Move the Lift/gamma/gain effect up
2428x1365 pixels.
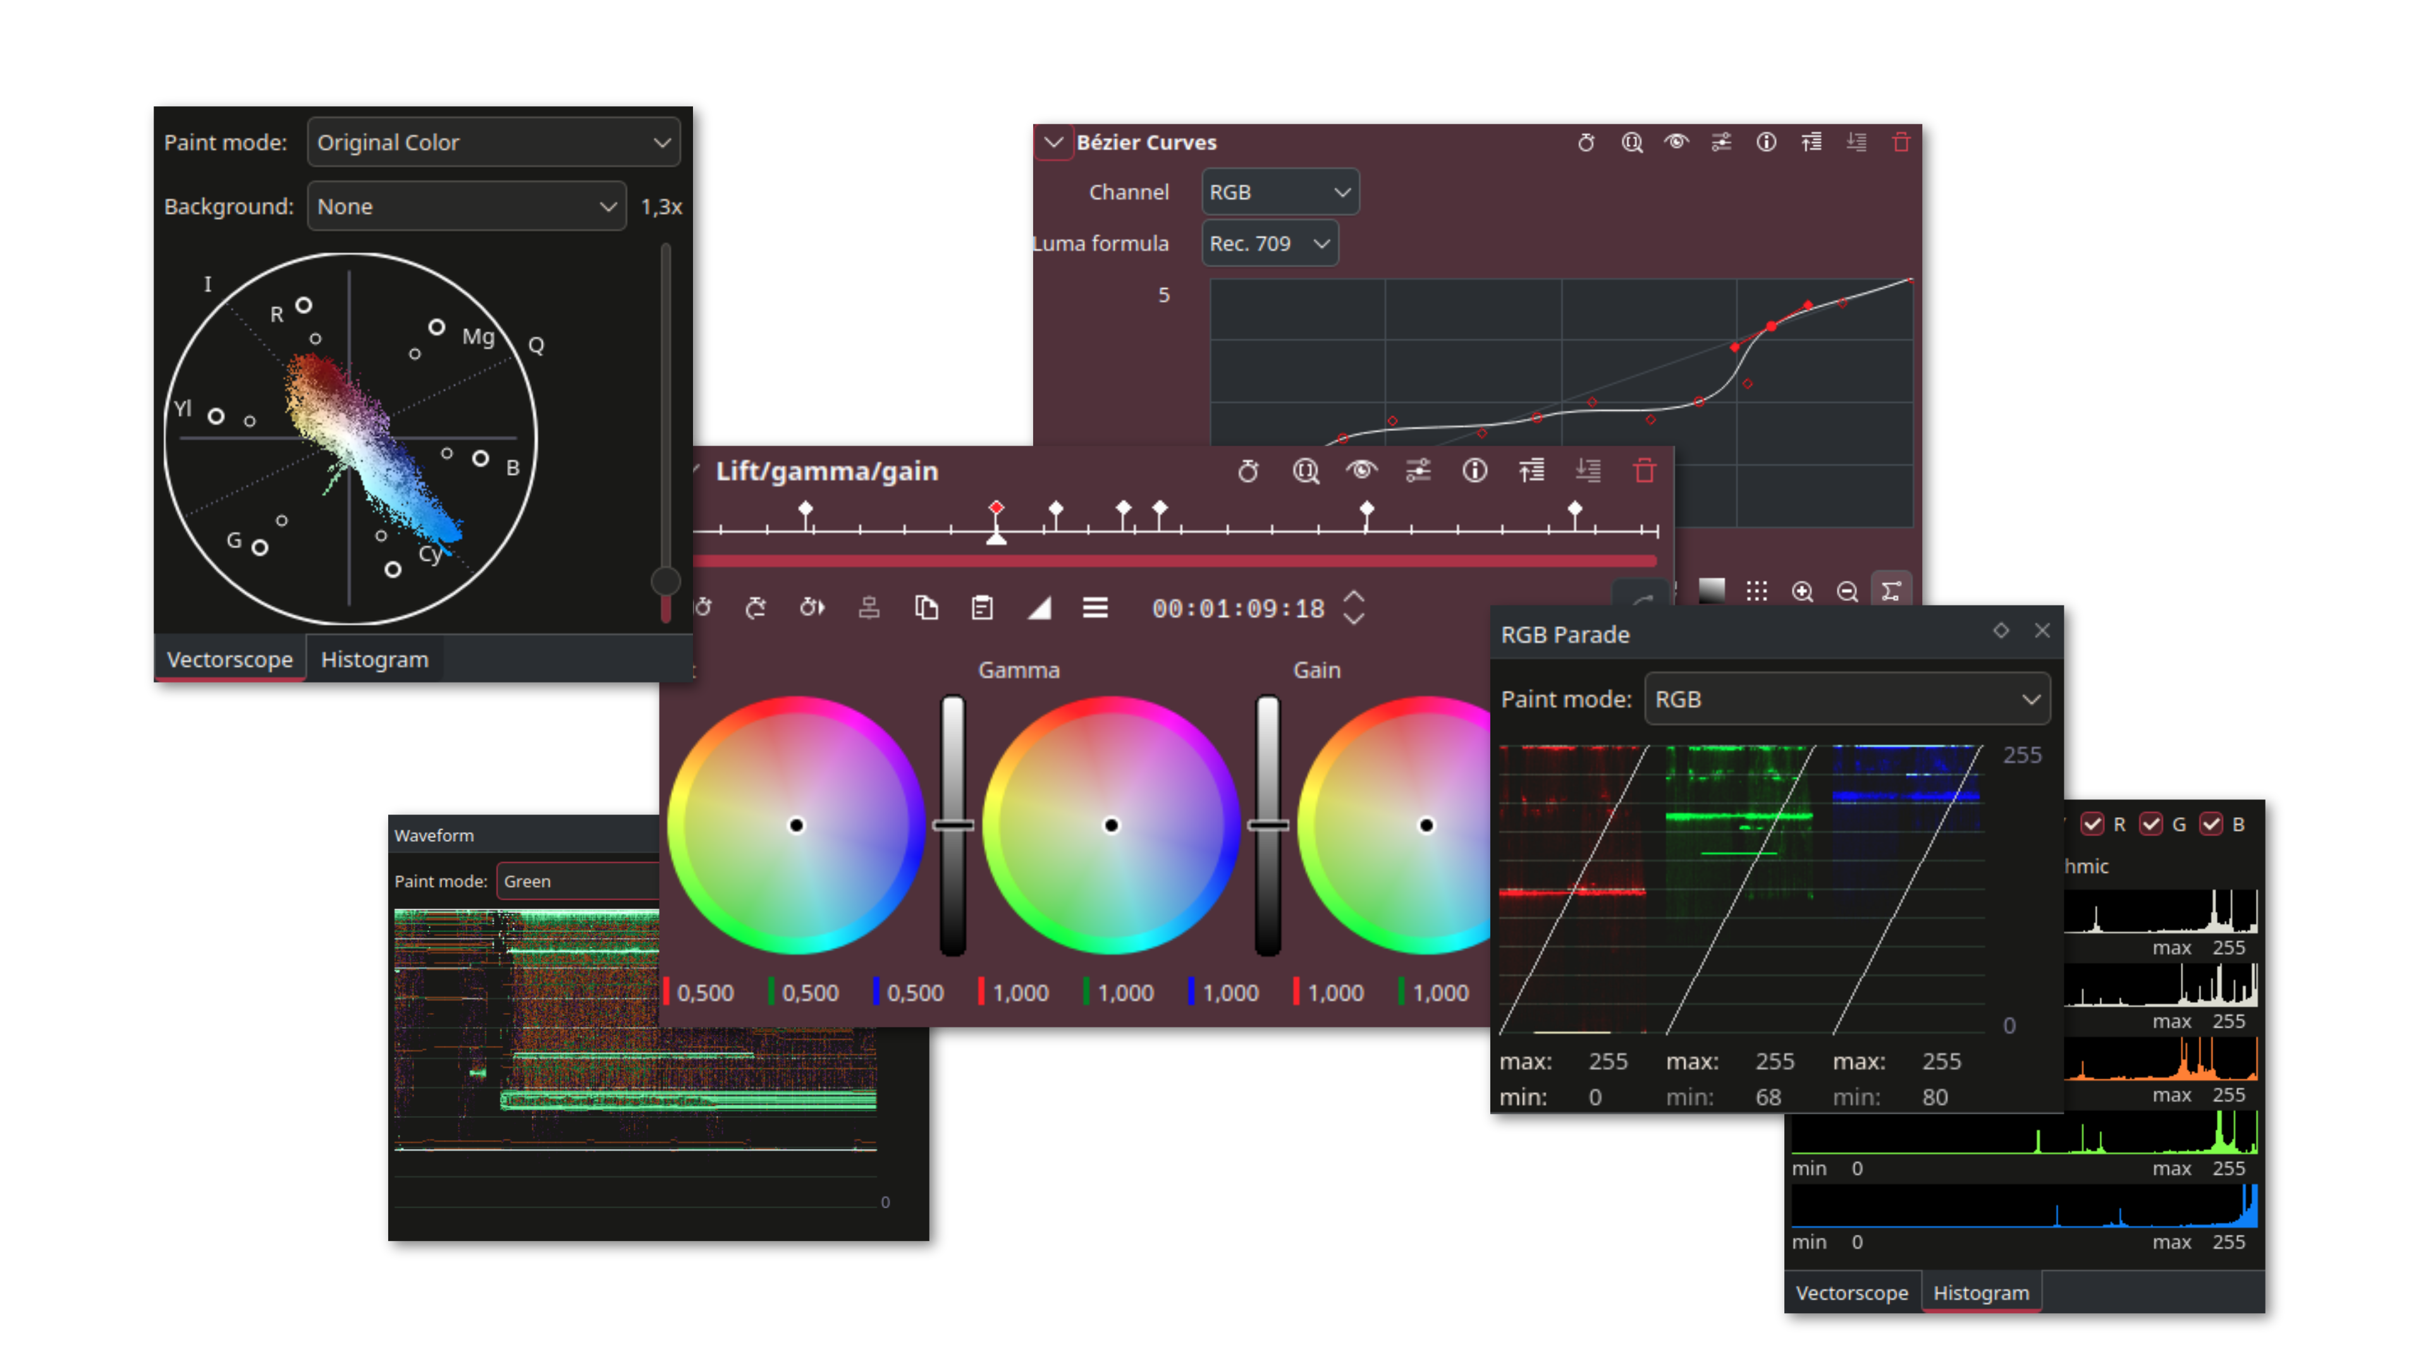[x=1531, y=471]
